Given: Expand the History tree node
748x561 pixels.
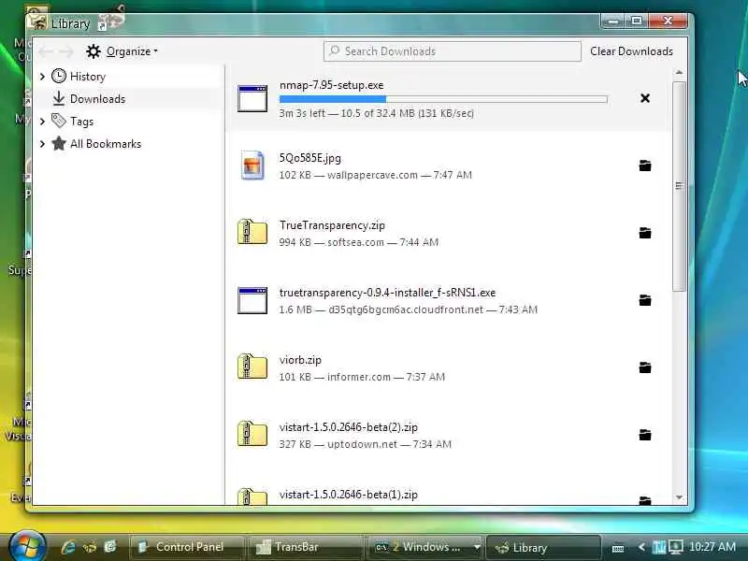Looking at the screenshot, I should click(42, 77).
